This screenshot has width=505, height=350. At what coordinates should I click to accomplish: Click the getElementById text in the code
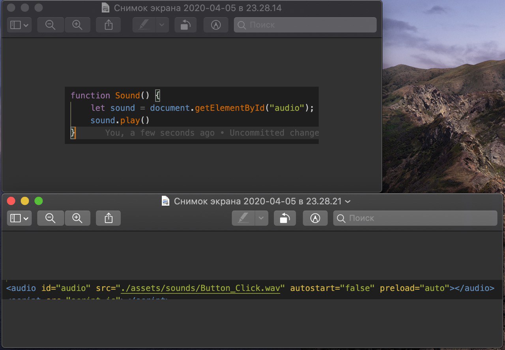(230, 108)
